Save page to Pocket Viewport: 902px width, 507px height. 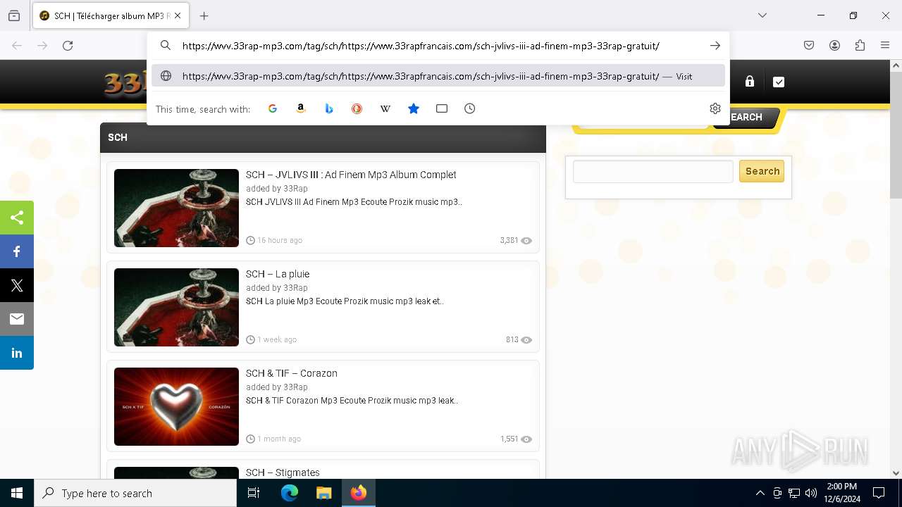[x=809, y=46]
